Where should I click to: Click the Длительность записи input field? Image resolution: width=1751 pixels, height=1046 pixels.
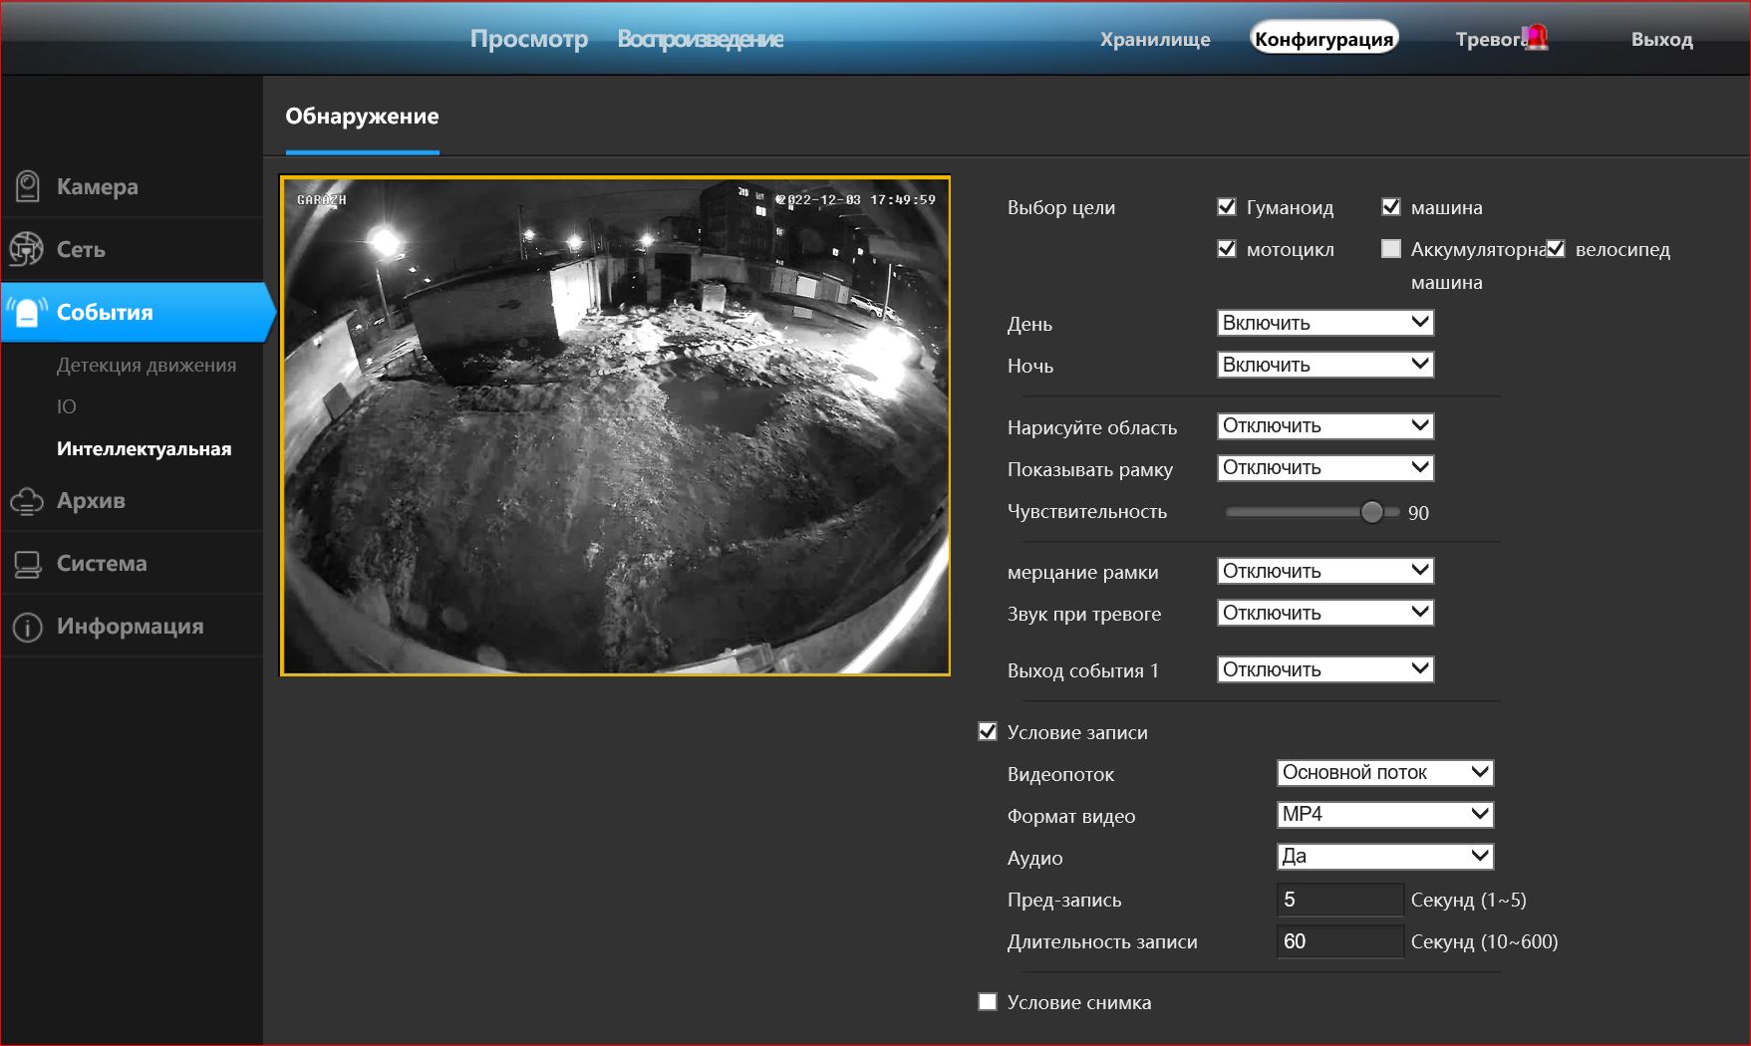point(1339,941)
